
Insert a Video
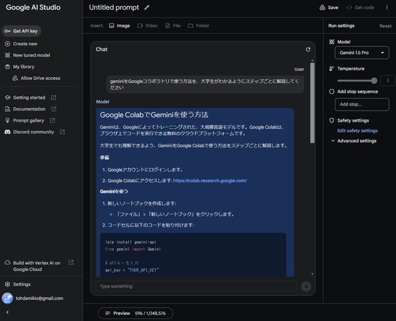click(147, 26)
